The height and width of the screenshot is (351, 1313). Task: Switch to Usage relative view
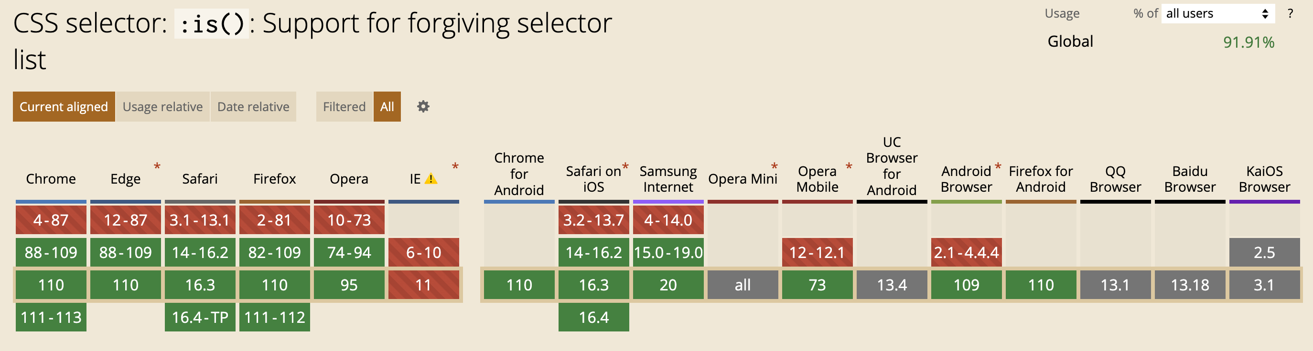pyautogui.click(x=162, y=107)
